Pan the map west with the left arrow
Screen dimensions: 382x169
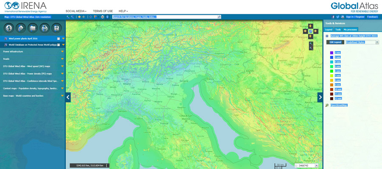point(306,31)
